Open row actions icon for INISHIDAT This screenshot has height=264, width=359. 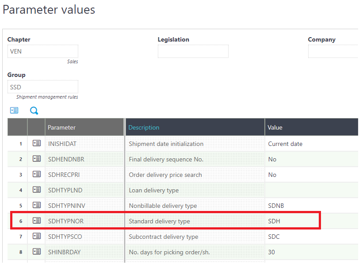pos(37,144)
